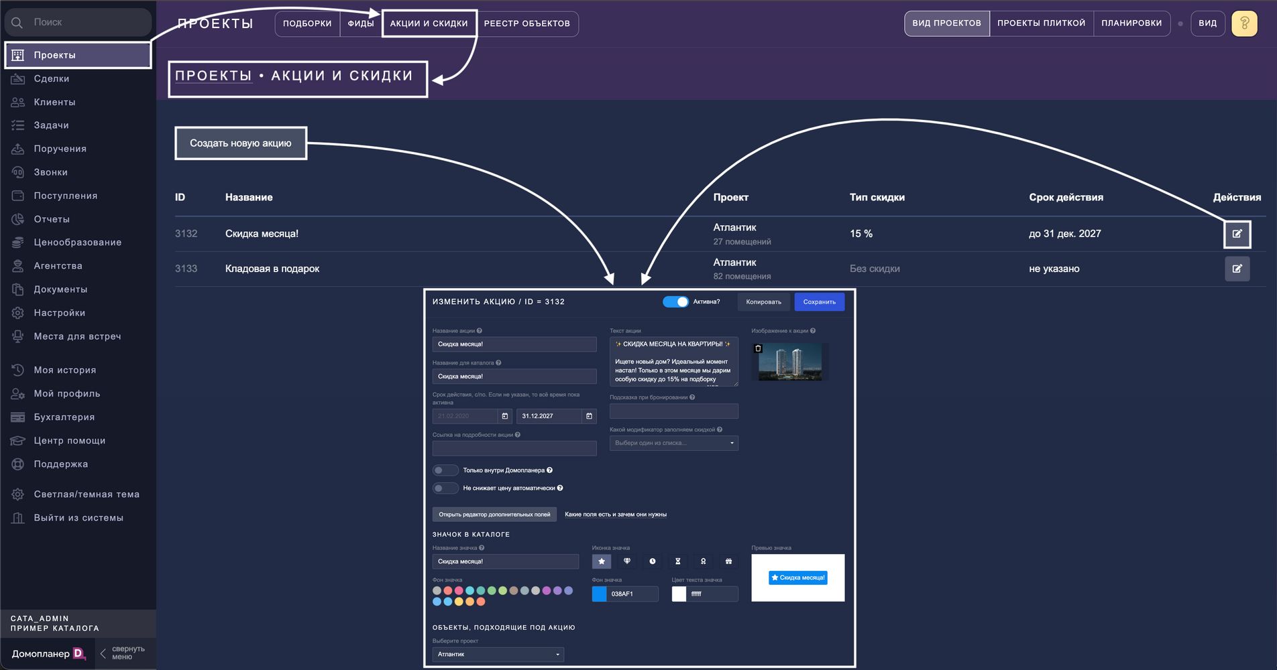
Task: Enable Только внутри Домопланера switch
Action: [445, 470]
